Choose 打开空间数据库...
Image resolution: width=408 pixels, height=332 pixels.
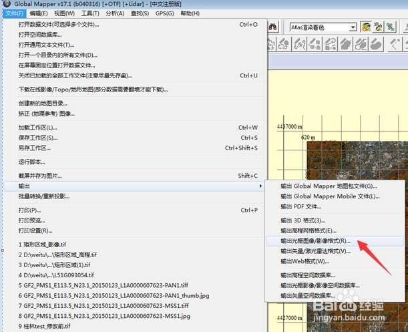[x=136, y=35]
